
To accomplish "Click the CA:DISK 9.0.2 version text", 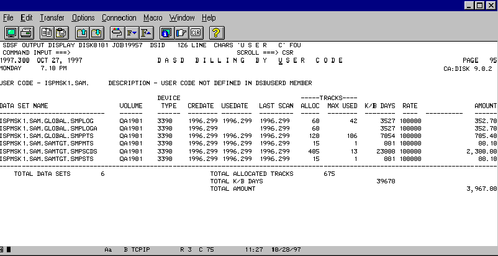I will pyautogui.click(x=468, y=68).
